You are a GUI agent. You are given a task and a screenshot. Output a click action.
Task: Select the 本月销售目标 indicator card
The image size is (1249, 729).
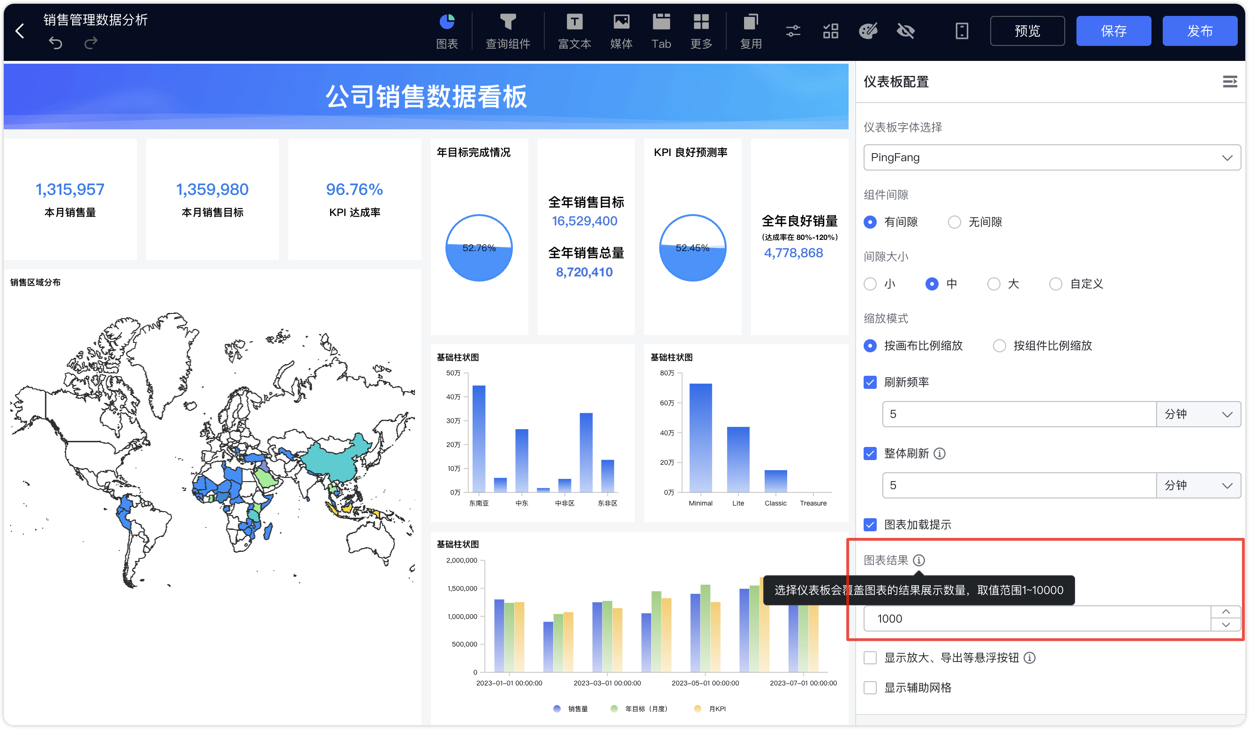click(212, 199)
